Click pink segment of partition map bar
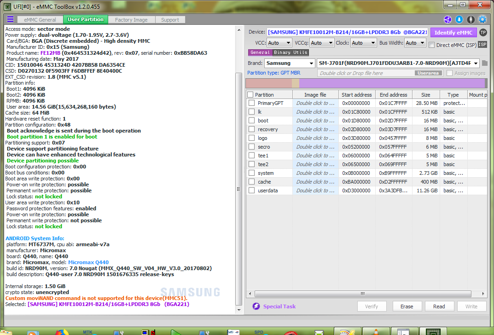 [x=269, y=83]
